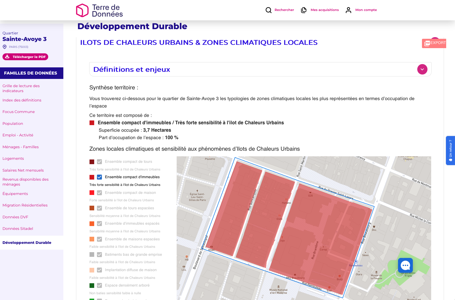Click the location pin icon near Paris

click(5, 47)
